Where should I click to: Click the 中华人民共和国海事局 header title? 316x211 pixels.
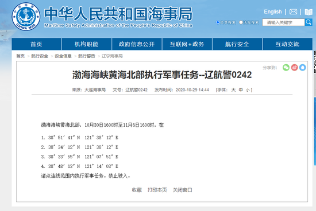pyautogui.click(x=118, y=14)
